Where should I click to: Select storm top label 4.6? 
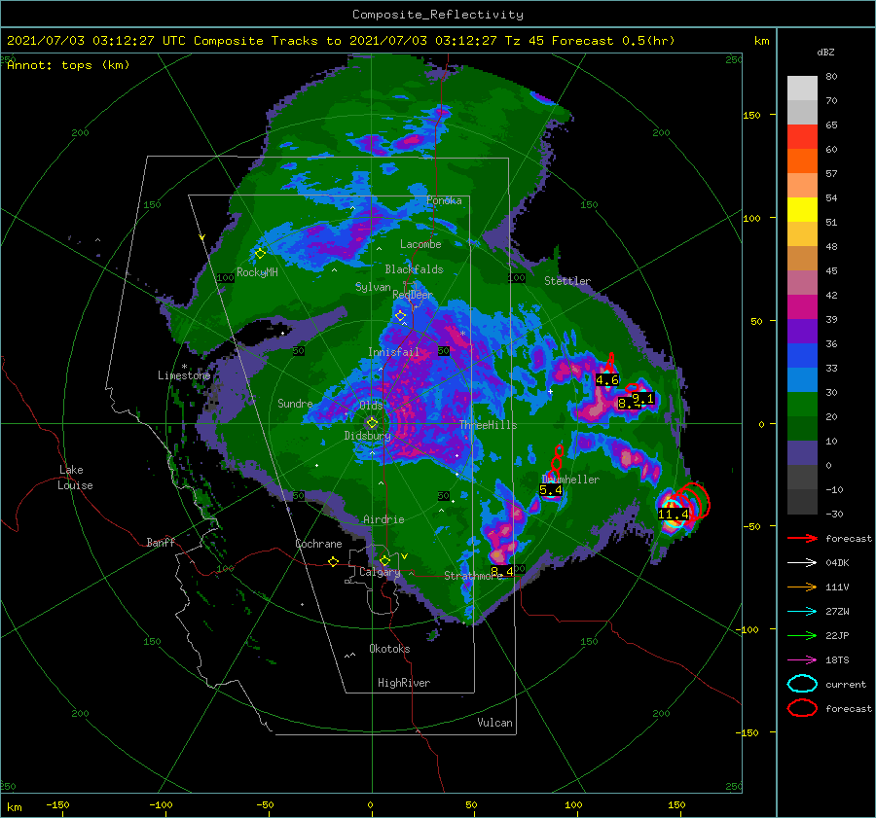(606, 380)
